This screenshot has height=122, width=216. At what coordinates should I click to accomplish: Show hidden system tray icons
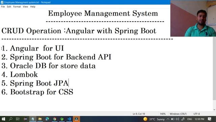pos(168,119)
